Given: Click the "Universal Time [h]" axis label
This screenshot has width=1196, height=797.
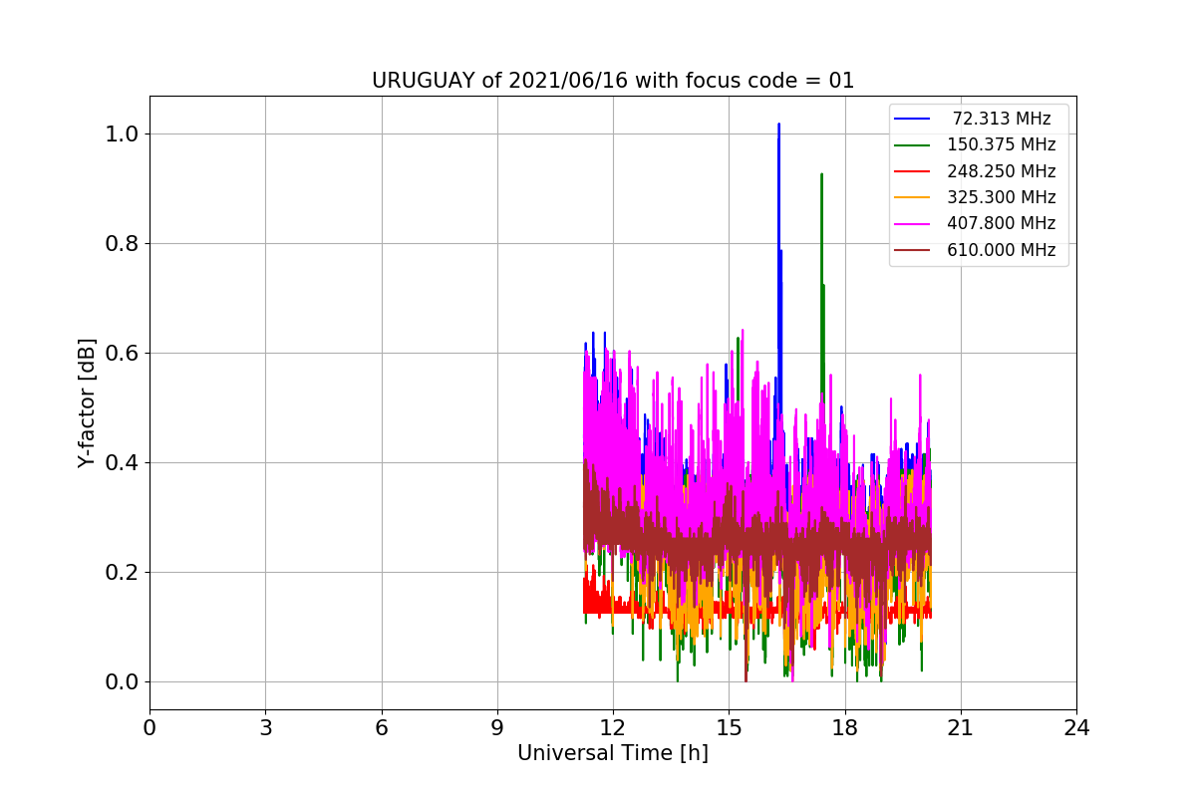Looking at the screenshot, I should (613, 754).
